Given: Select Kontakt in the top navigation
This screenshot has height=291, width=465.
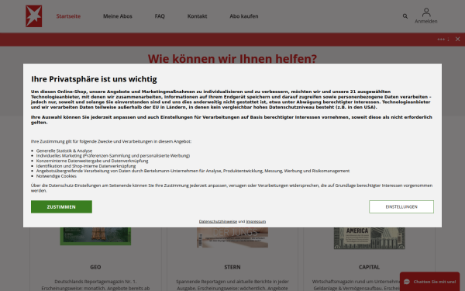Looking at the screenshot, I should click(x=197, y=16).
